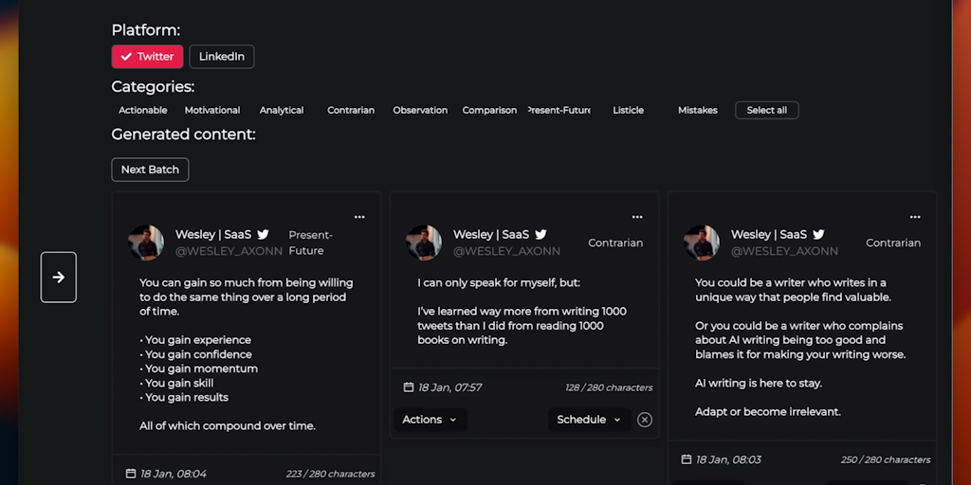Uncheck the Twitter platform toggle
The width and height of the screenshot is (971, 485).
click(147, 57)
